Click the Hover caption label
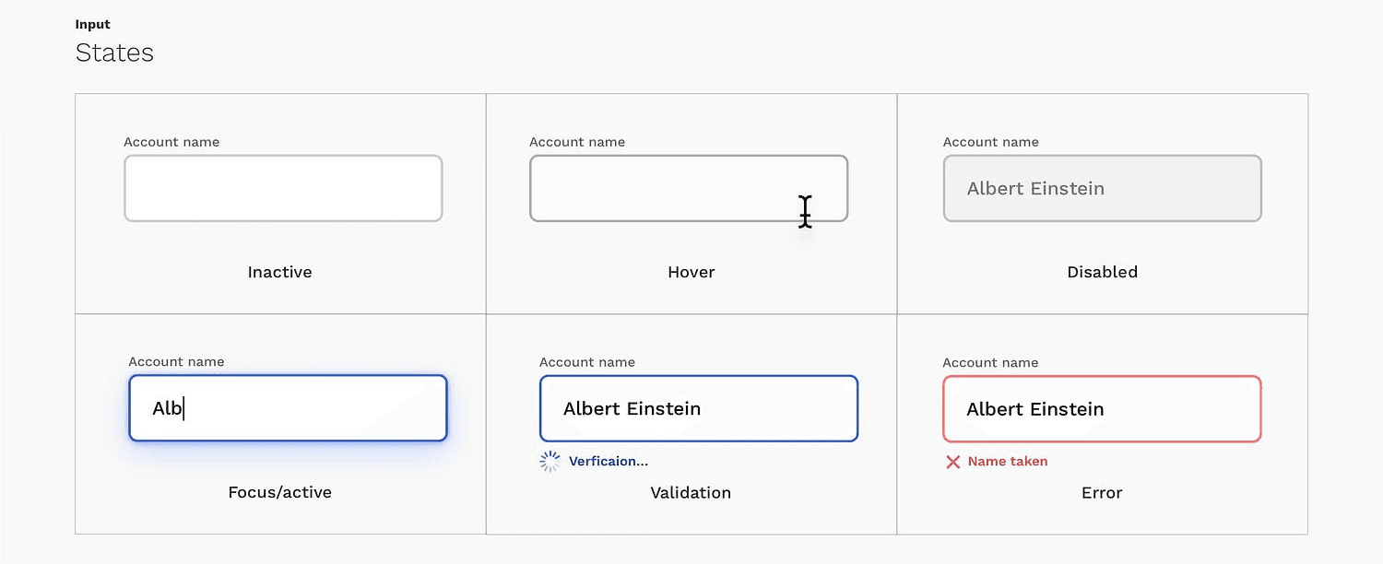Screen dimensions: 1383x564 (691, 272)
